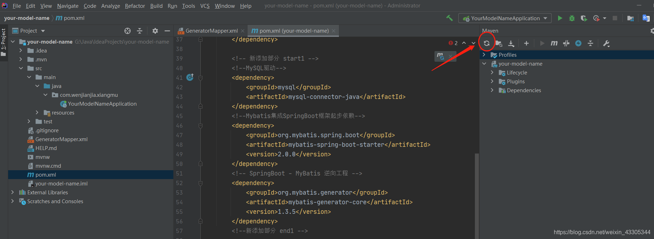Click the Stop square icon

[615, 18]
